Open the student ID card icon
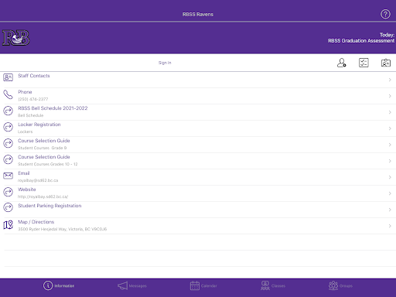396x297 pixels. (386, 63)
